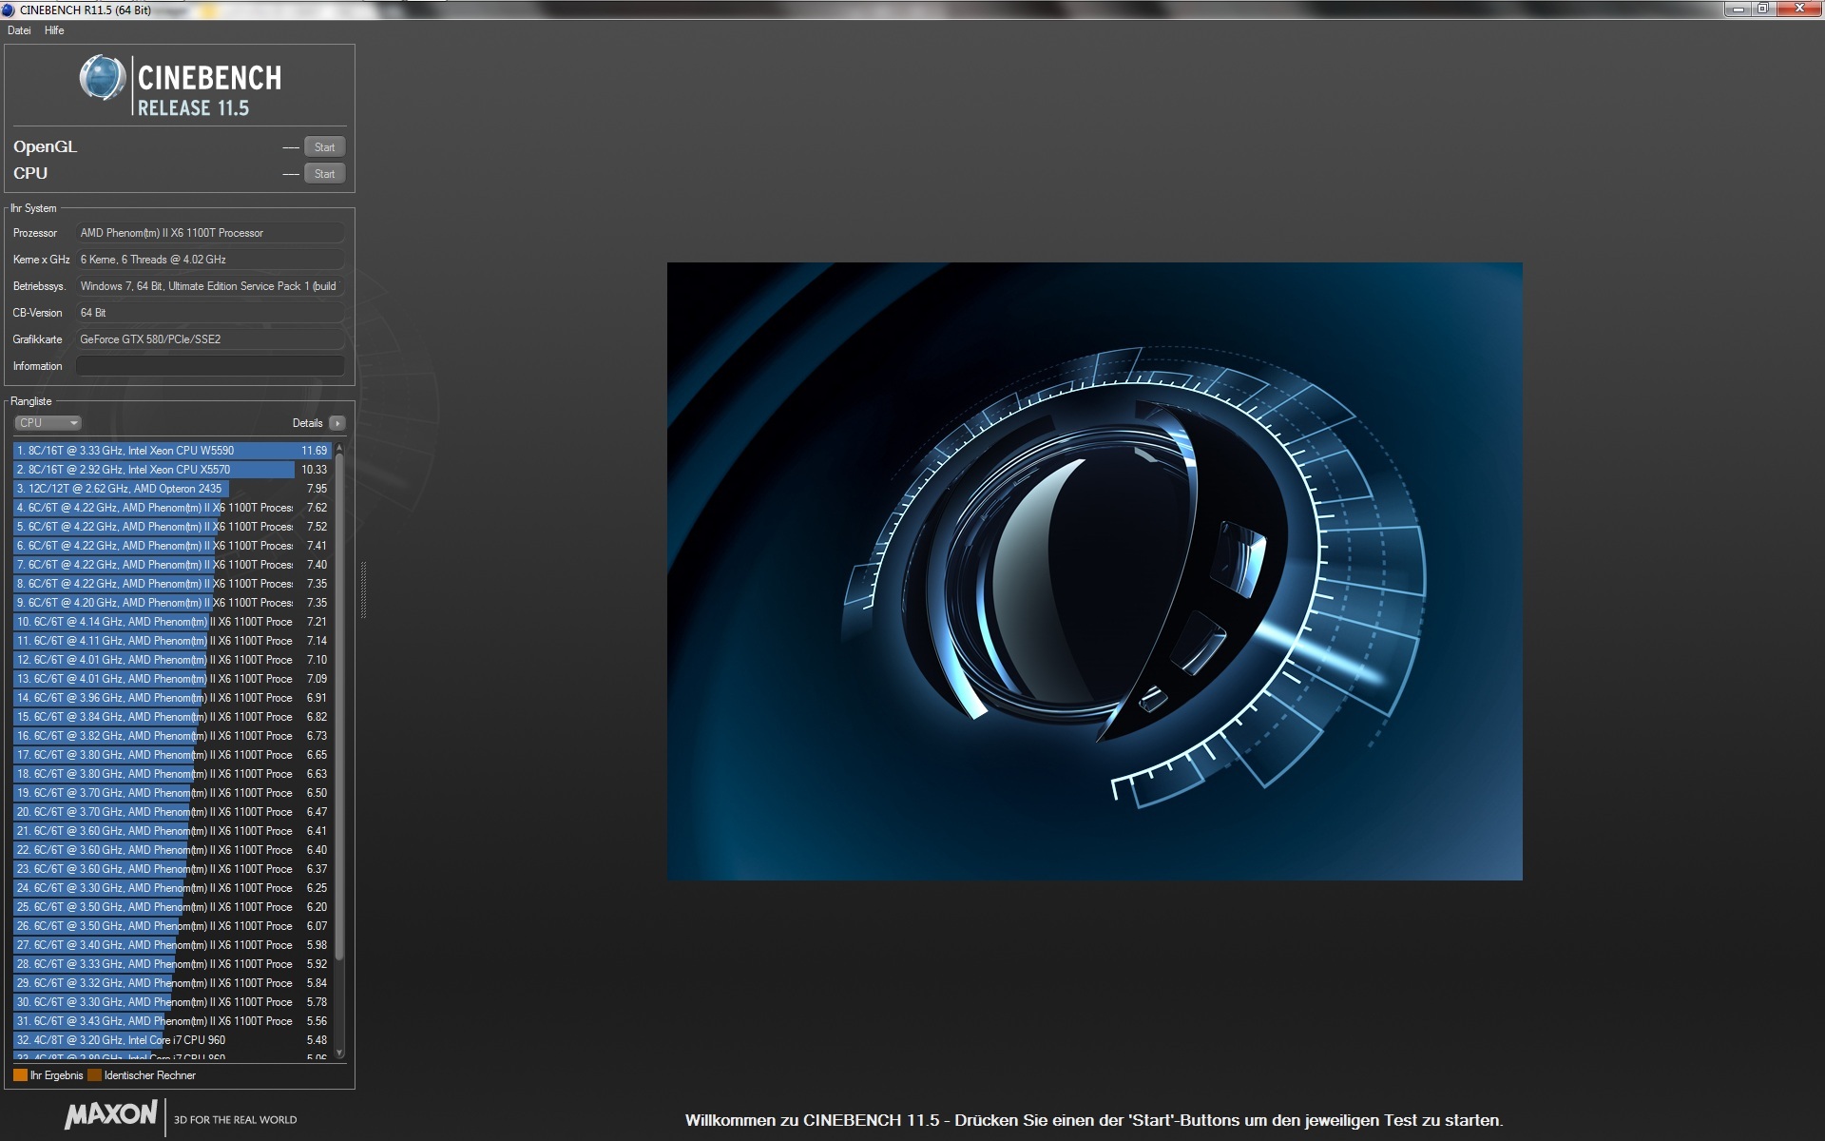Click ranking scrollbar up arrow
Screen dimensions: 1825x1141
(x=339, y=448)
